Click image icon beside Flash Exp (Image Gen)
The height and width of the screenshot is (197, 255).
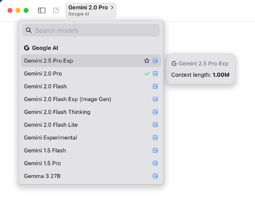155,99
